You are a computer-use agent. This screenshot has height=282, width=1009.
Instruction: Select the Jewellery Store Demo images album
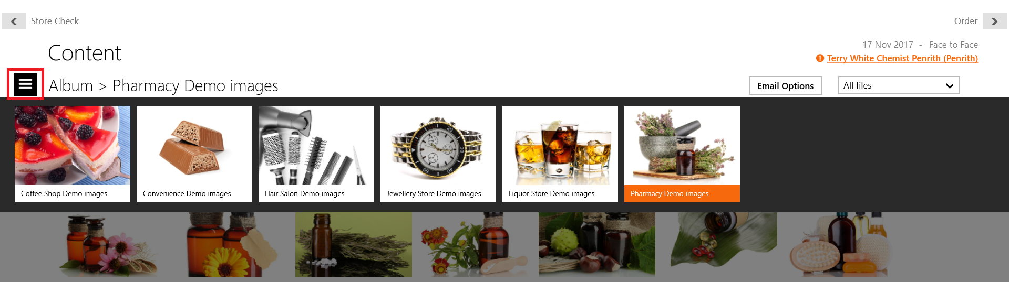coord(438,154)
